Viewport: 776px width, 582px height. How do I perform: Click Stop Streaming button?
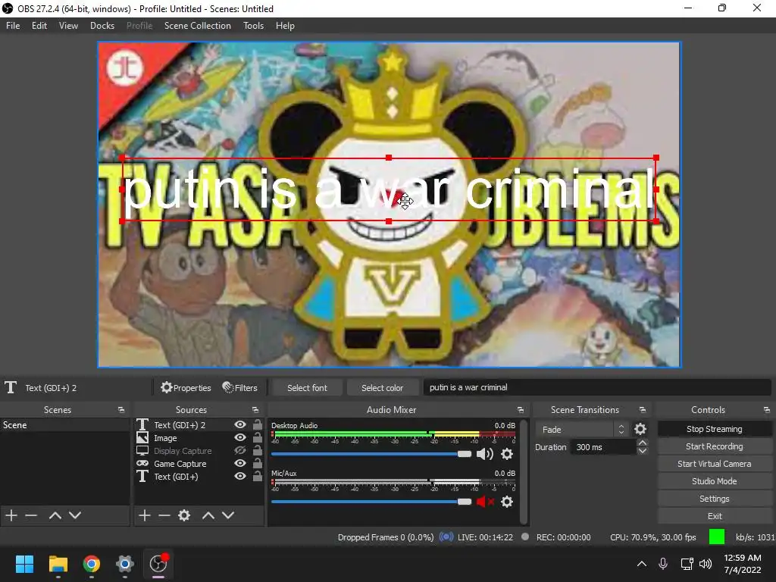coord(714,429)
